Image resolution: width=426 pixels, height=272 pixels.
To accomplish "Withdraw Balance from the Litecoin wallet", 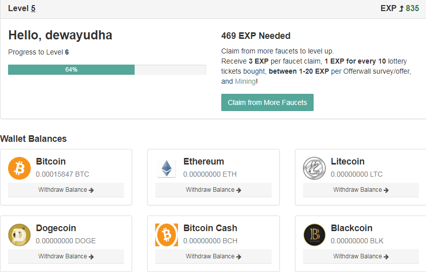I will coord(361,190).
